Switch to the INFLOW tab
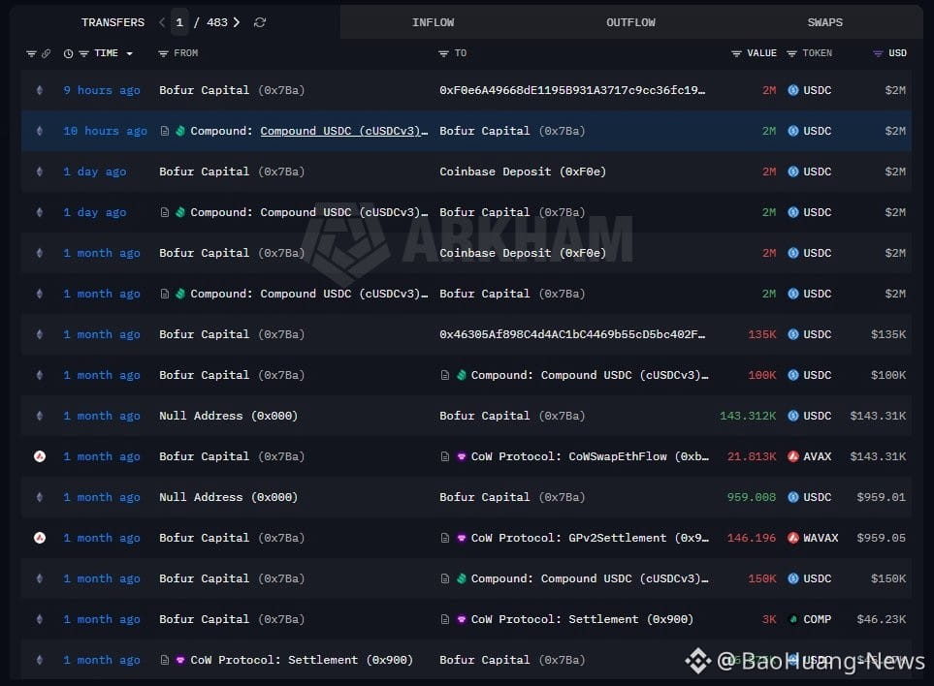 click(433, 22)
